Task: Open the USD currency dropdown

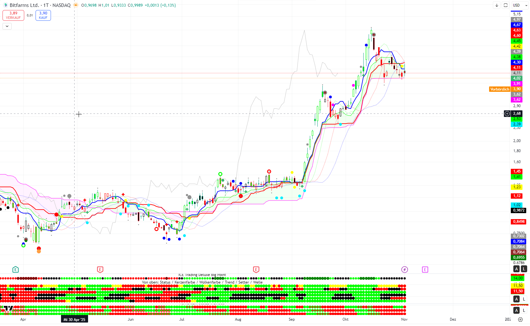Action: coord(520,5)
